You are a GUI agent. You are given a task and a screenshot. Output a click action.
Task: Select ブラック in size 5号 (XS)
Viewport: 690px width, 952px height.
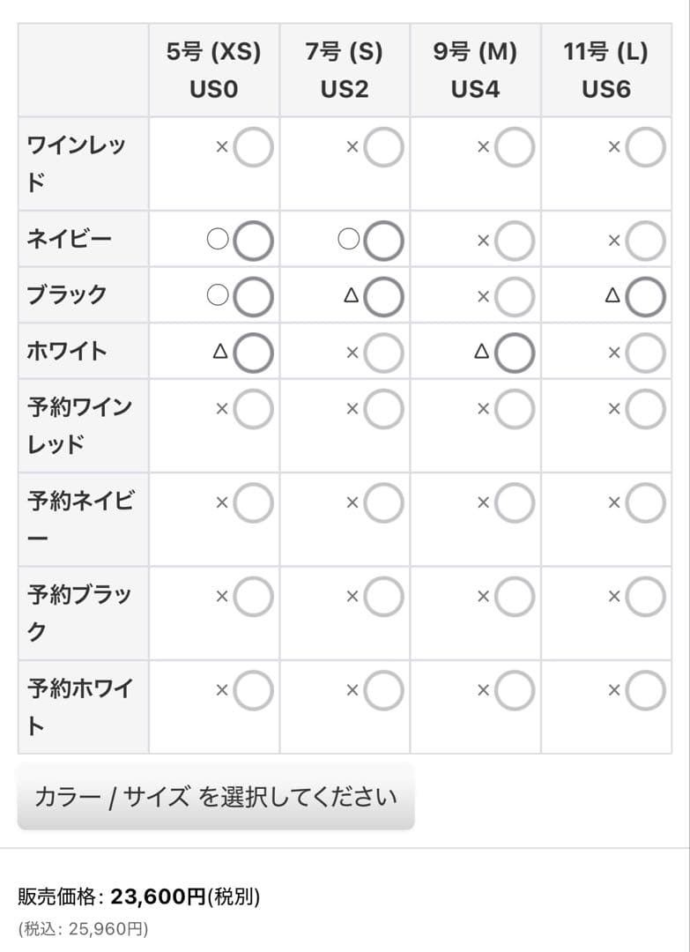(x=252, y=295)
